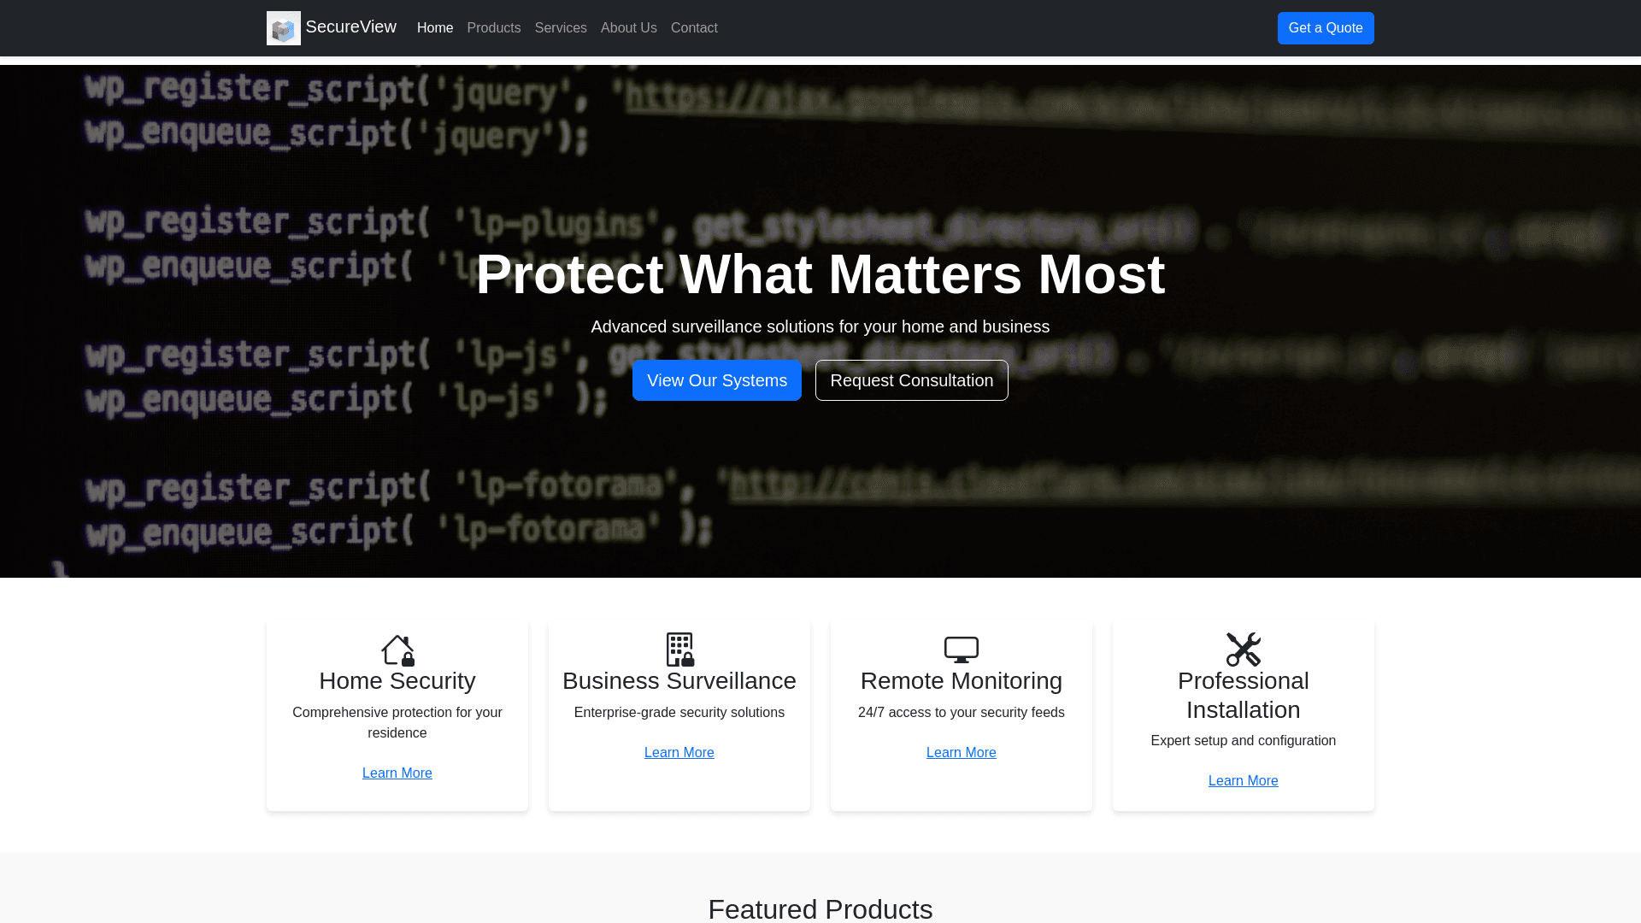1641x923 pixels.
Task: Follow Learn More under Professional Installation
Action: tap(1243, 781)
